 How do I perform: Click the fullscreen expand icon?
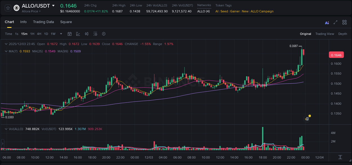(x=335, y=22)
